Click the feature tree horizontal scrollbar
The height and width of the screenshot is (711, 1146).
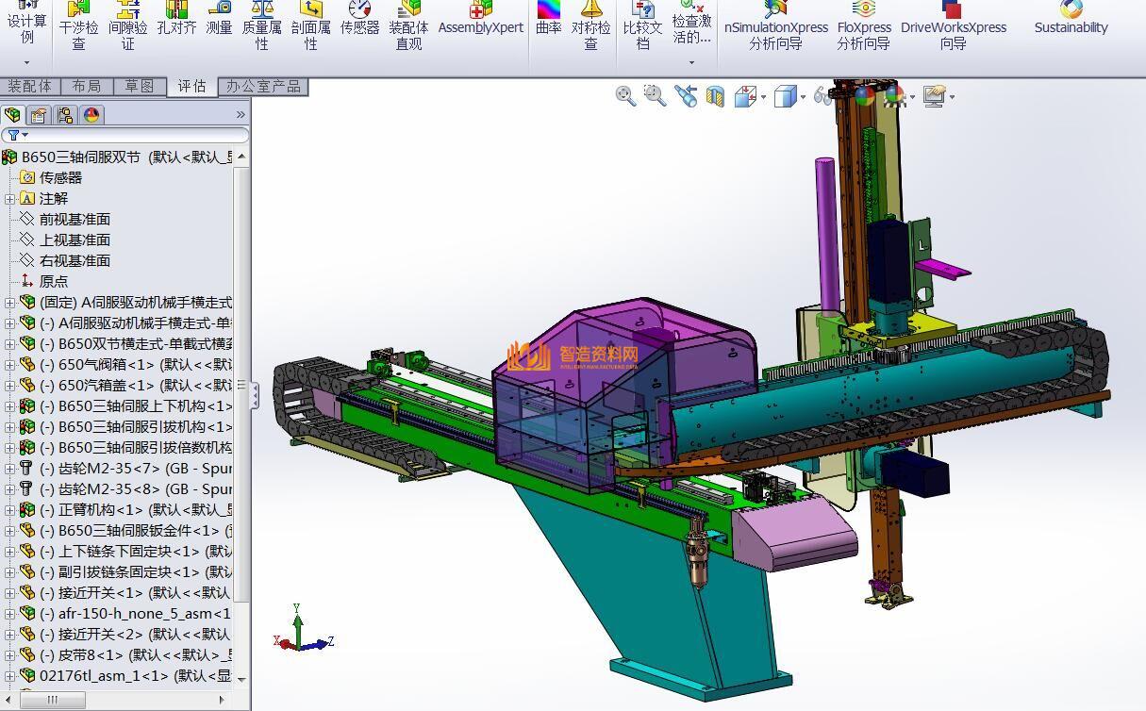click(53, 700)
